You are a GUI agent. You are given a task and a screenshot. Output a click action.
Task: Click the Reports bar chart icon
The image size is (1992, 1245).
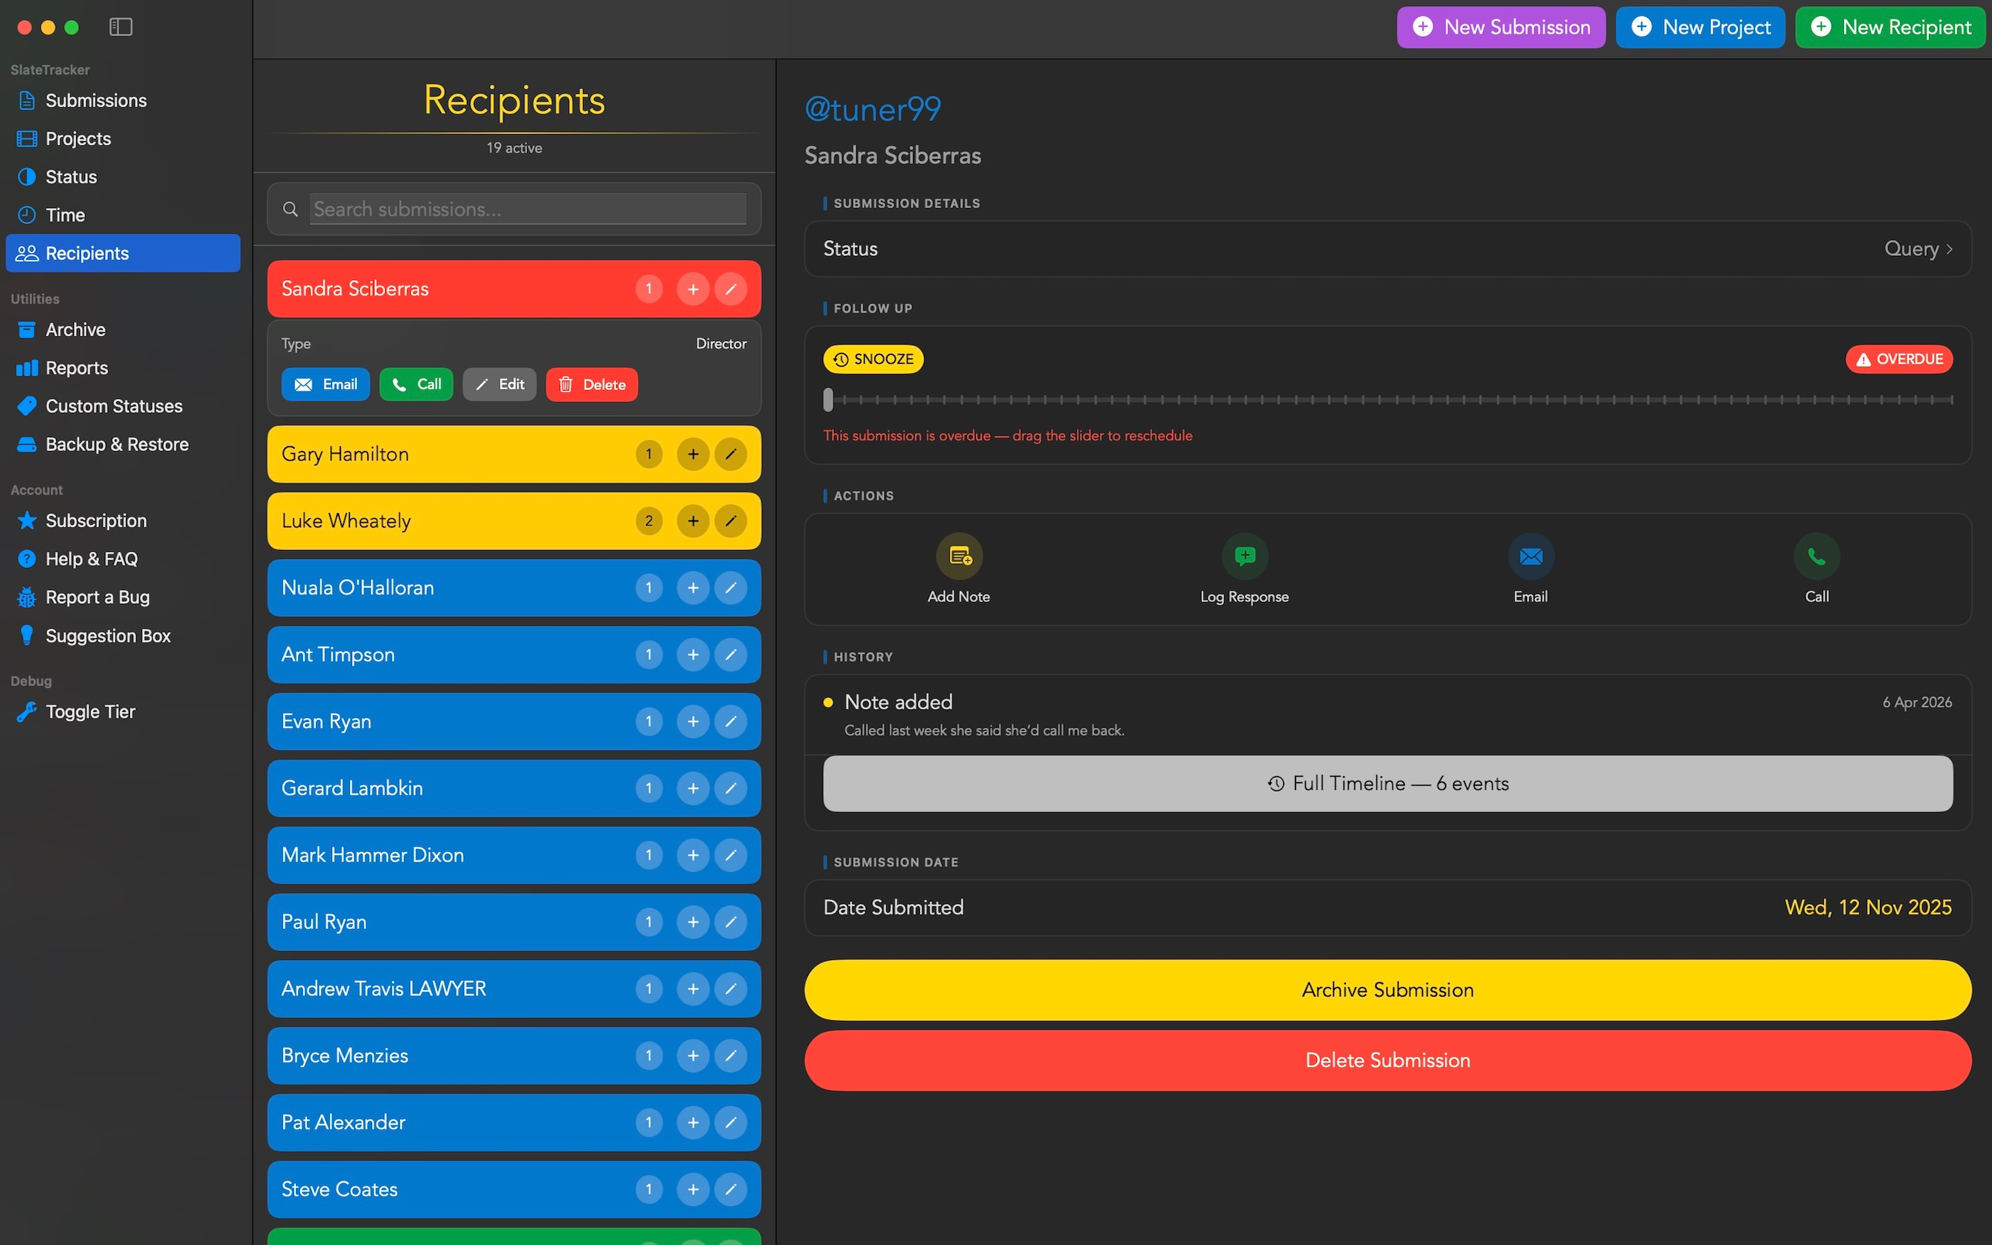click(x=27, y=368)
